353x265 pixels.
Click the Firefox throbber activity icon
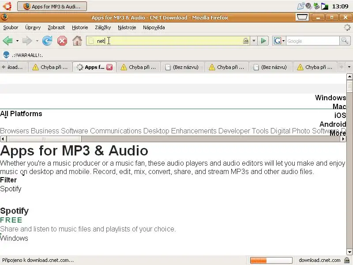[x=347, y=27]
